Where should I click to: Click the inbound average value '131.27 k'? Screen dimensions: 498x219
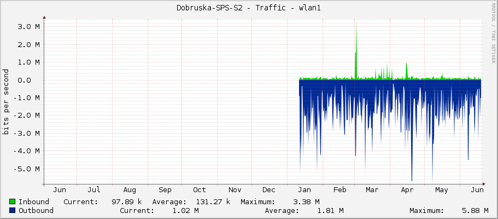(x=213, y=202)
